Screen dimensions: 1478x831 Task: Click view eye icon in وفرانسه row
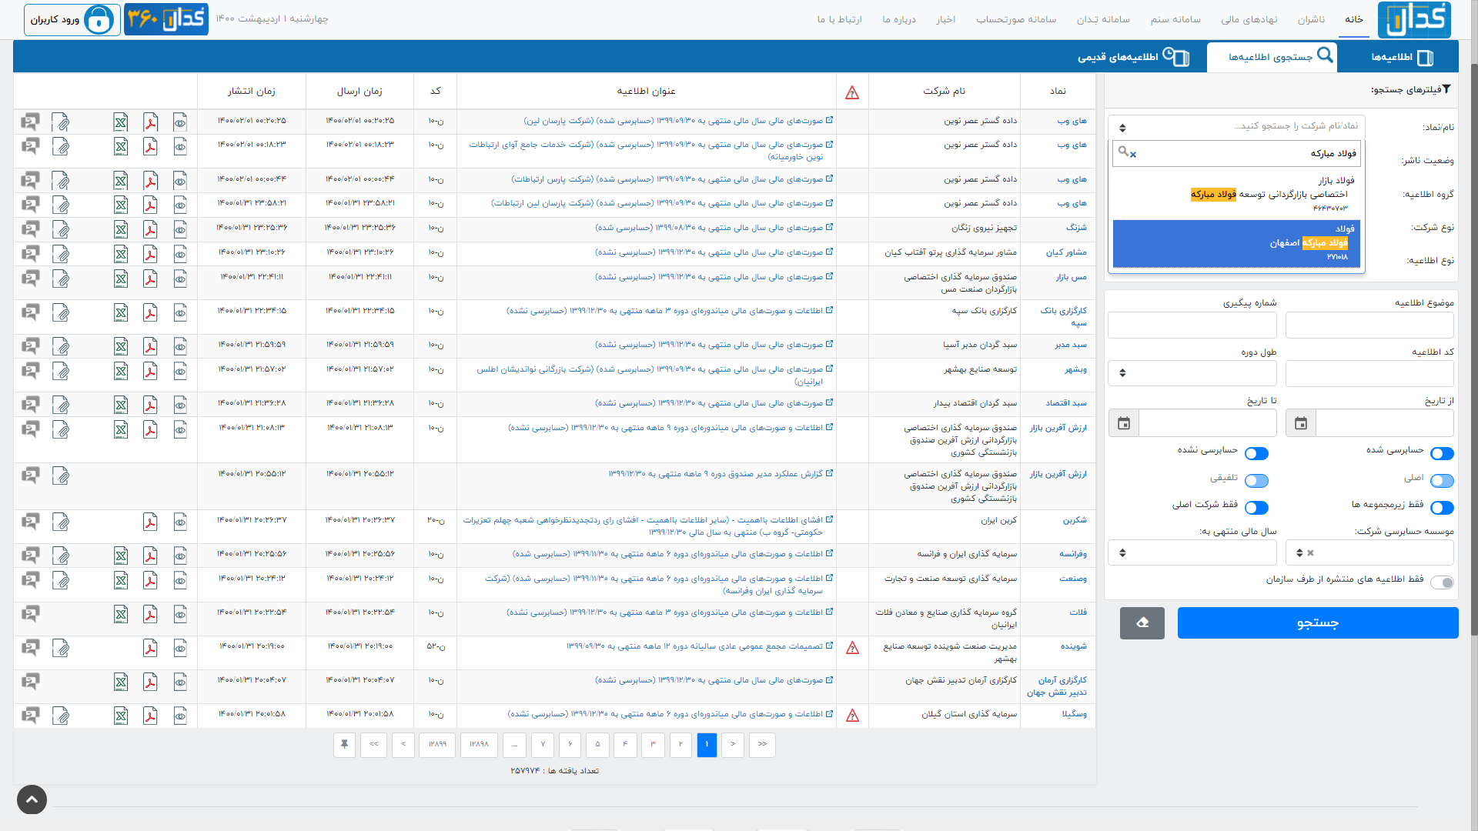[x=180, y=556]
